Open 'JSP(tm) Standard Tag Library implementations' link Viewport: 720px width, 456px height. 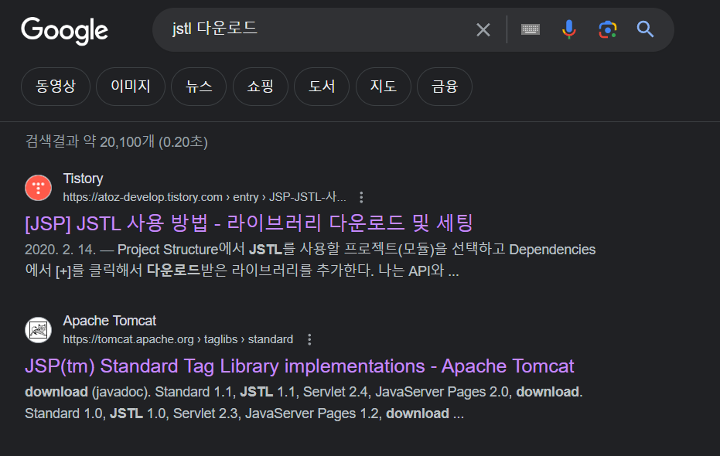[x=299, y=366]
